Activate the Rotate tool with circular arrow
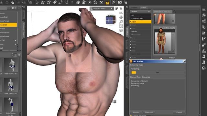Screen dimensions: 207x116 pos(49,2)
